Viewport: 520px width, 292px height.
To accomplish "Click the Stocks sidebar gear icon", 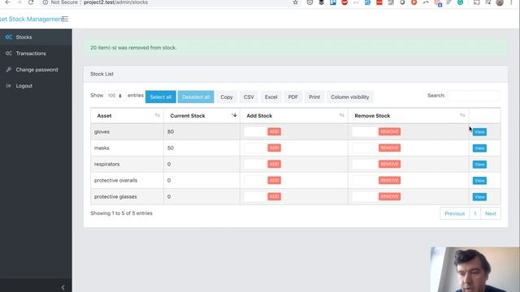I will 9,37.
